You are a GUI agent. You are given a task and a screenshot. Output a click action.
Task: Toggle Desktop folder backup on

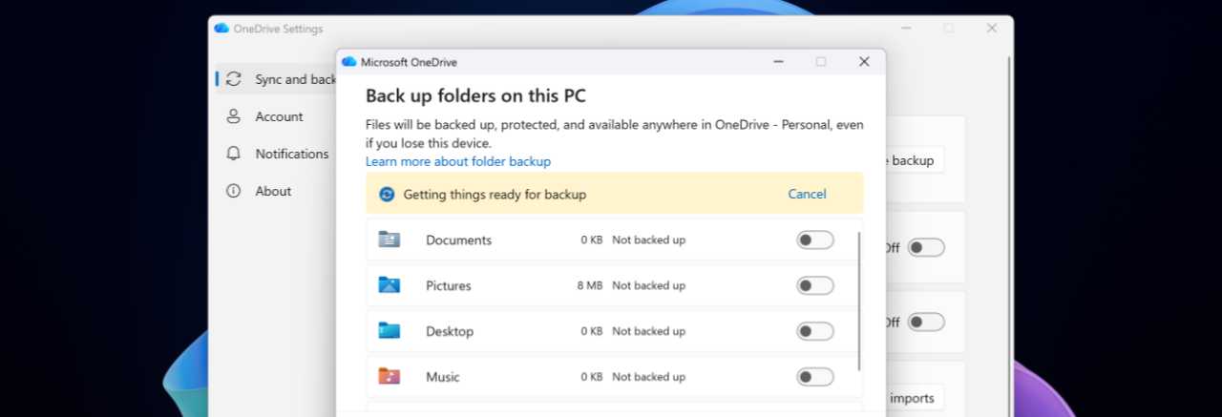[x=814, y=331]
